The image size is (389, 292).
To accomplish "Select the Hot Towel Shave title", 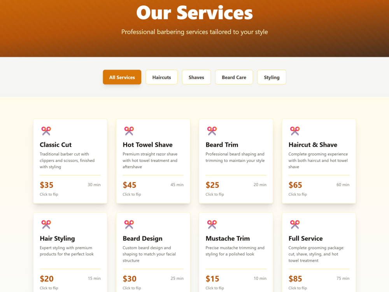I will [x=147, y=145].
